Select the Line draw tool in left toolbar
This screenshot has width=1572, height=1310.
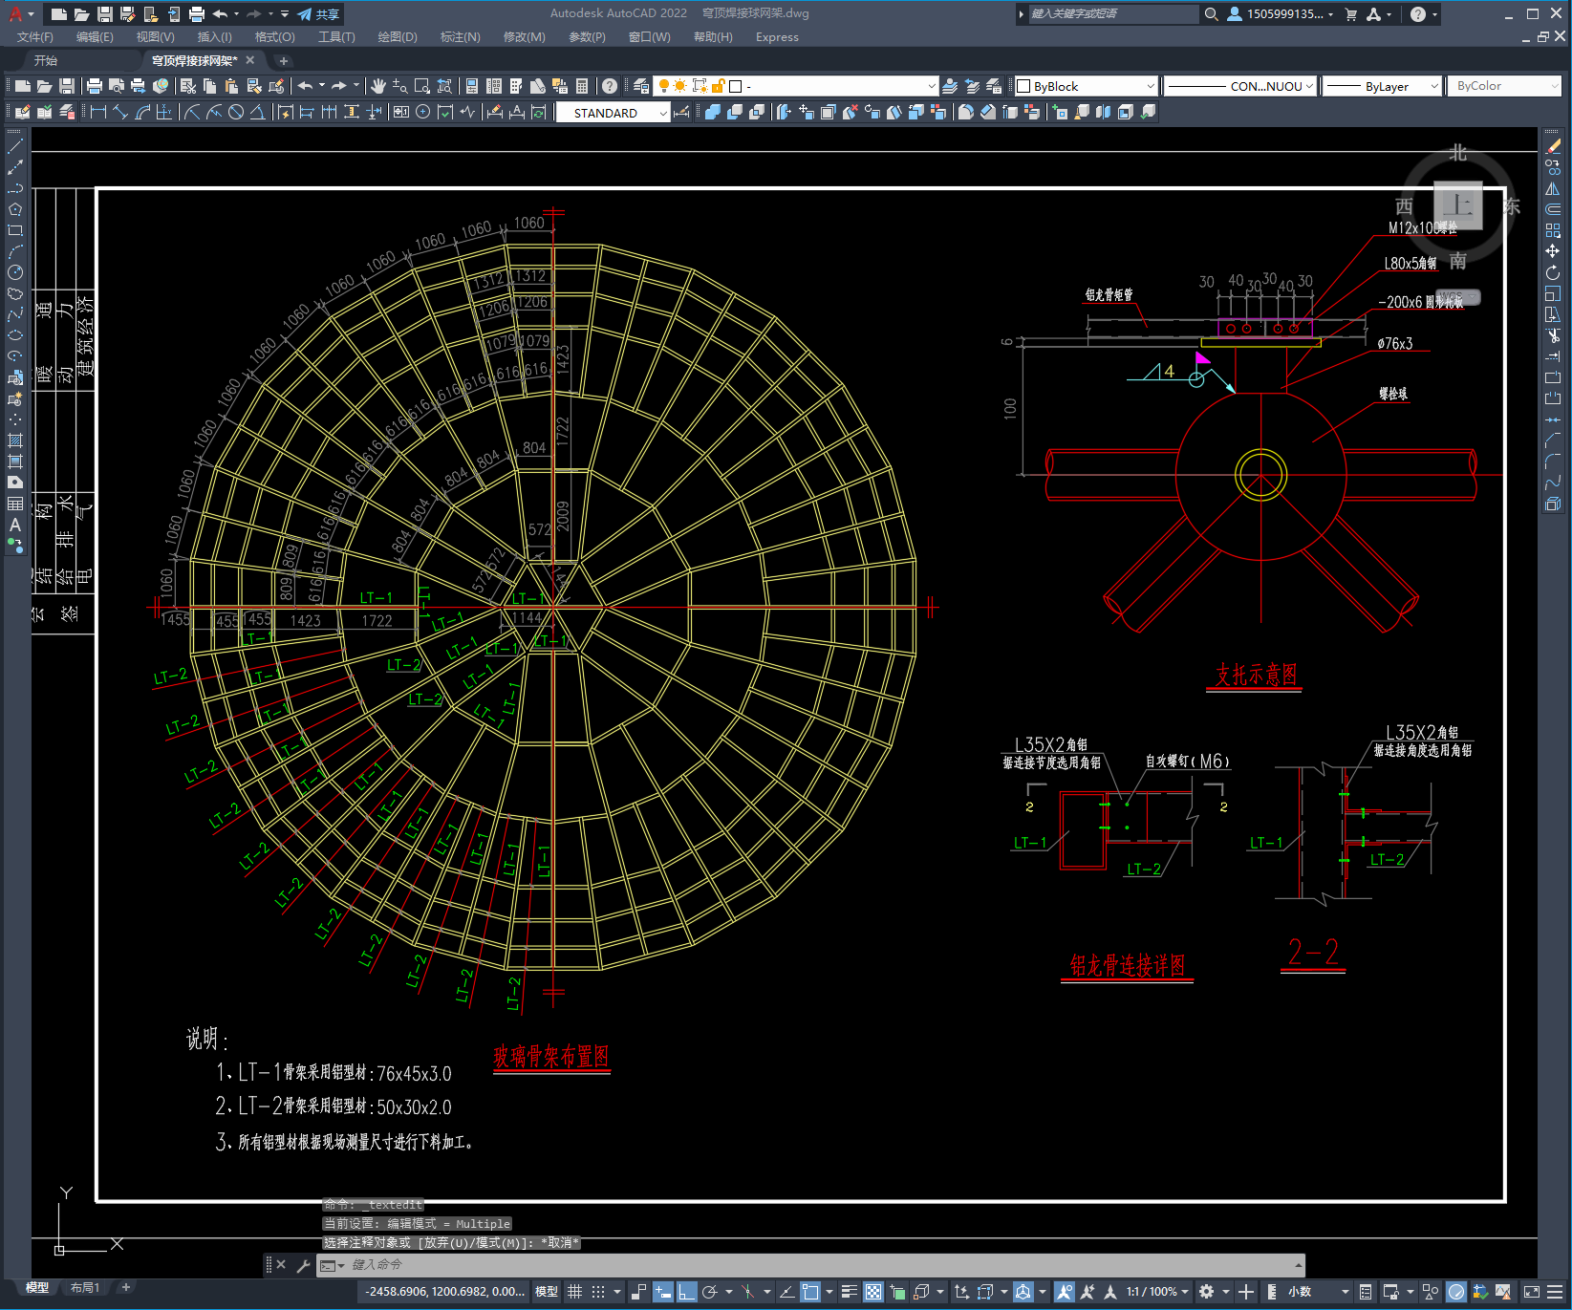(x=14, y=146)
